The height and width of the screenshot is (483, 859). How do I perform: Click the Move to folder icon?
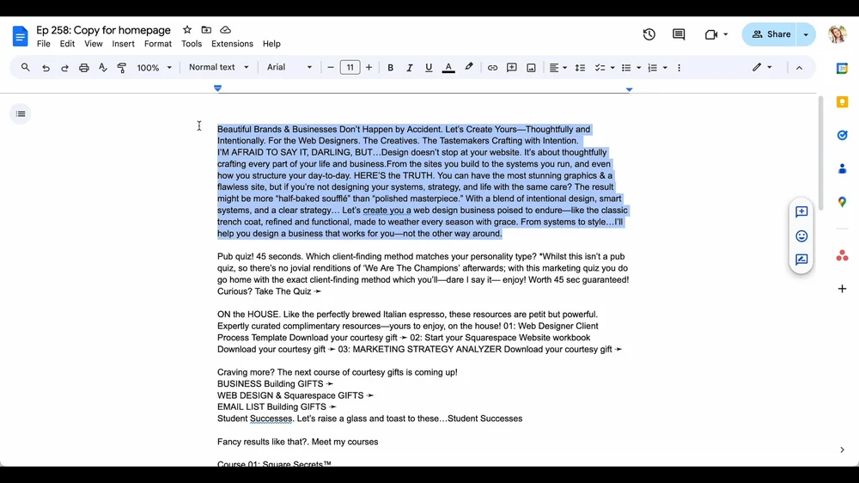(206, 29)
